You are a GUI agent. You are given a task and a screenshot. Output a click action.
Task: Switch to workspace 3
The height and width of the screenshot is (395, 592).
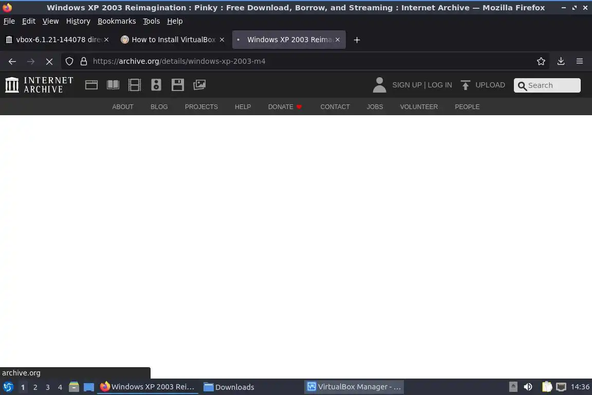pos(48,387)
